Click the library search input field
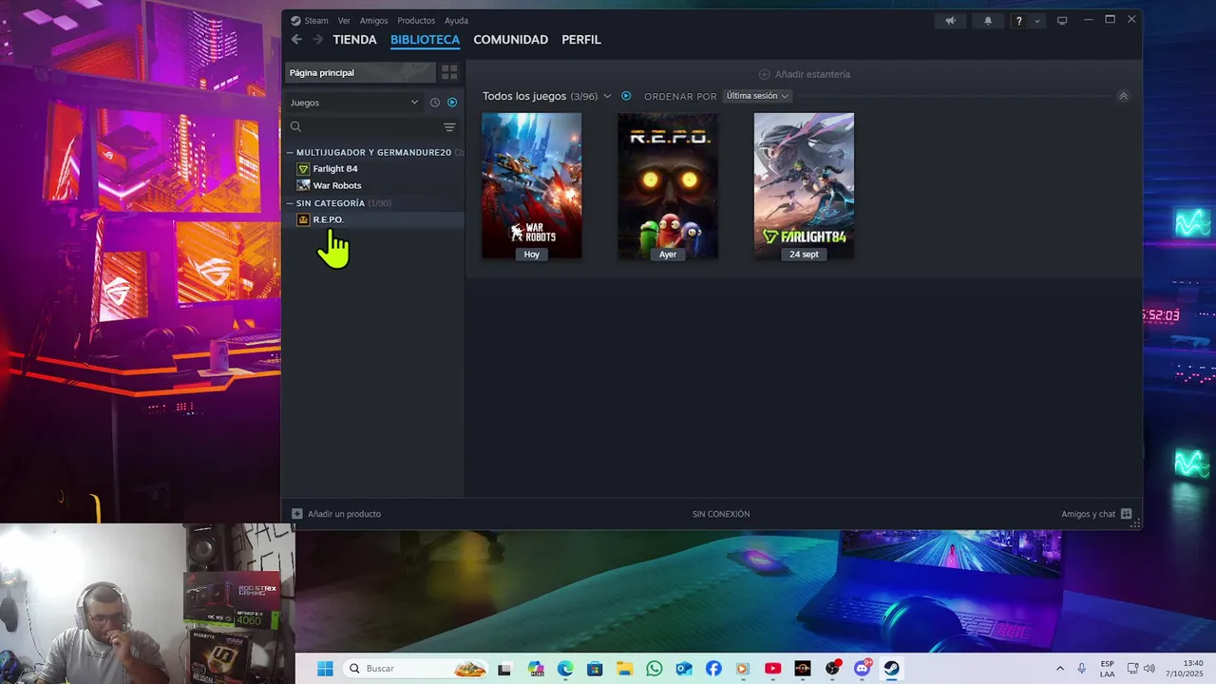This screenshot has height=684, width=1216. coord(370,126)
